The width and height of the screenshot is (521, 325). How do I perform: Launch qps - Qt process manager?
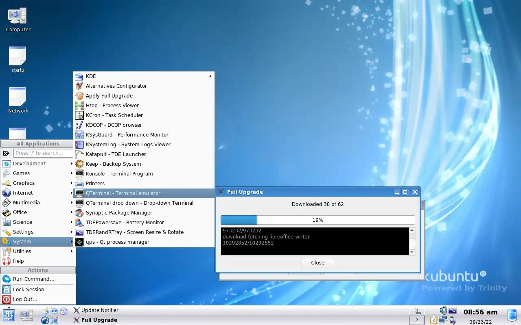pyautogui.click(x=144, y=242)
